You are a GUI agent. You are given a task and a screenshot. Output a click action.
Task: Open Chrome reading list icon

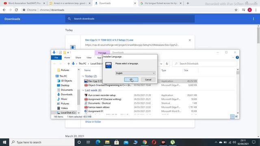(243, 10)
